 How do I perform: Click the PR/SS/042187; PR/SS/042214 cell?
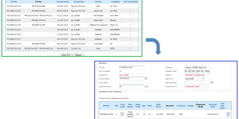[x=39, y=48]
